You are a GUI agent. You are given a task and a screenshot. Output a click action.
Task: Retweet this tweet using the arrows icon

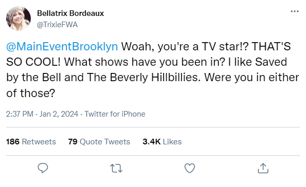(116, 169)
